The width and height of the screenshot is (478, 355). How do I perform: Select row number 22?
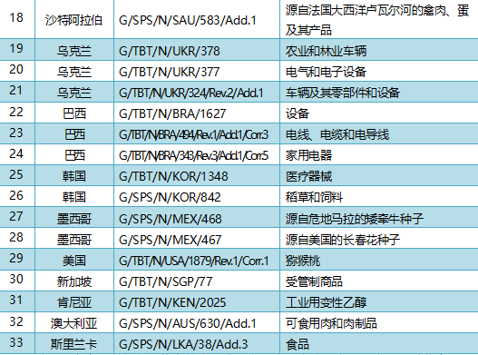[17, 113]
